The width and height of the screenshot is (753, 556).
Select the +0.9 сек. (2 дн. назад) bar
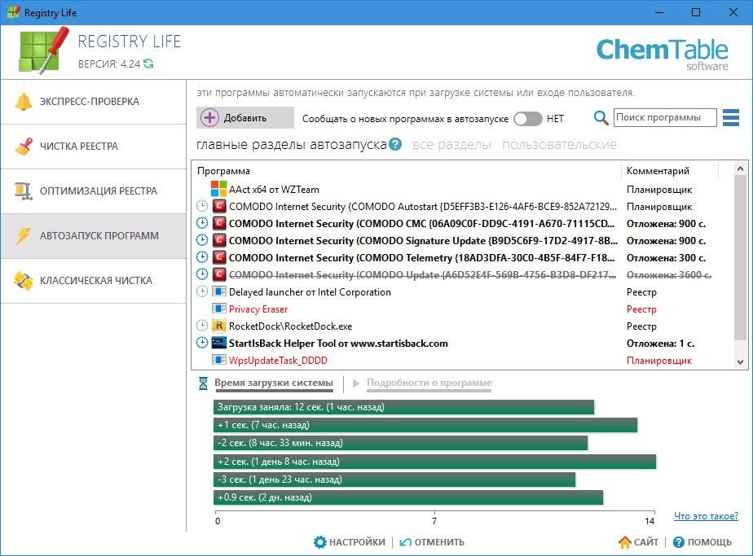coord(408,497)
